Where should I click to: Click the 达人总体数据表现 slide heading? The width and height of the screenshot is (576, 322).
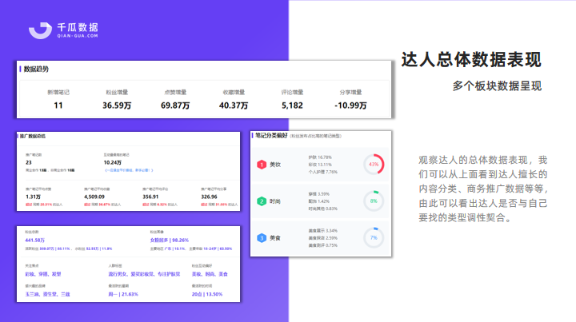pos(471,61)
